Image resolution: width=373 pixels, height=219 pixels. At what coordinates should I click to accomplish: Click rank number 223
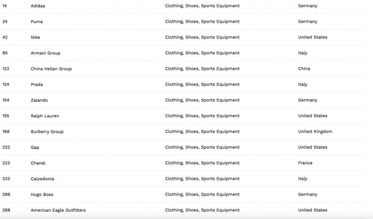pos(6,163)
